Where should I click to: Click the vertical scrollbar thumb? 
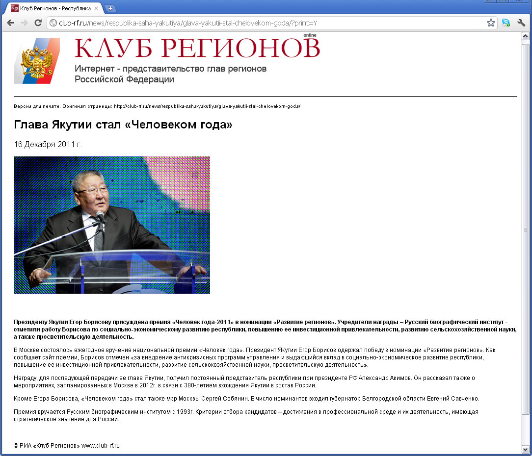[525, 229]
